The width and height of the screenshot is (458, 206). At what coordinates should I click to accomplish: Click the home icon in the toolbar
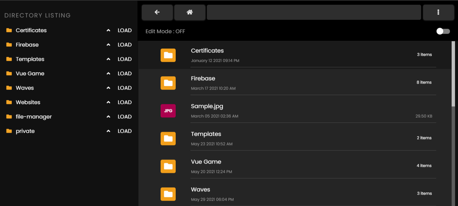[190, 12]
